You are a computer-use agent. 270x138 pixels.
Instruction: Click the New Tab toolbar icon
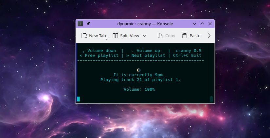coord(84,36)
